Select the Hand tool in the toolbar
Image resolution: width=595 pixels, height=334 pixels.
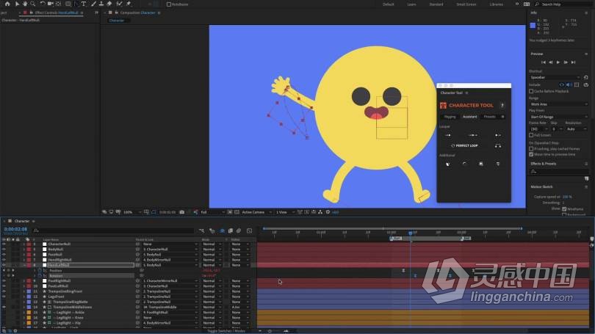click(x=25, y=4)
